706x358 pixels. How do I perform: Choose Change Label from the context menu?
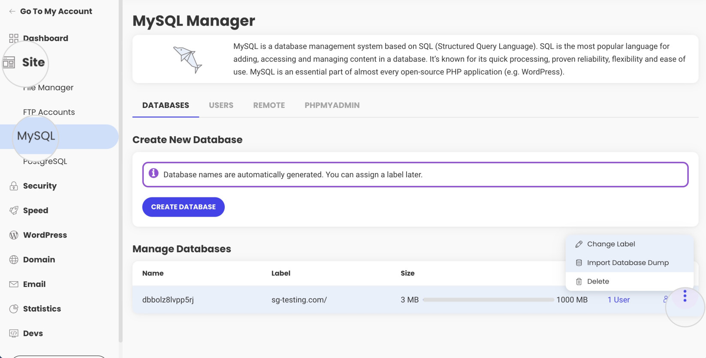(x=630, y=244)
